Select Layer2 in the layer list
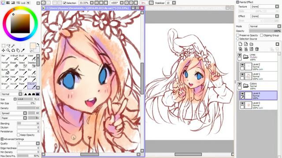Screen dimensions: 282x158 point(258,66)
